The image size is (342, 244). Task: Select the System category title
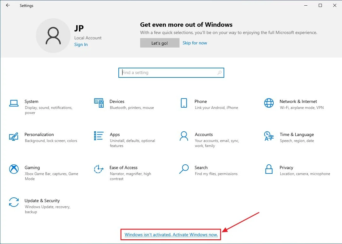click(31, 101)
